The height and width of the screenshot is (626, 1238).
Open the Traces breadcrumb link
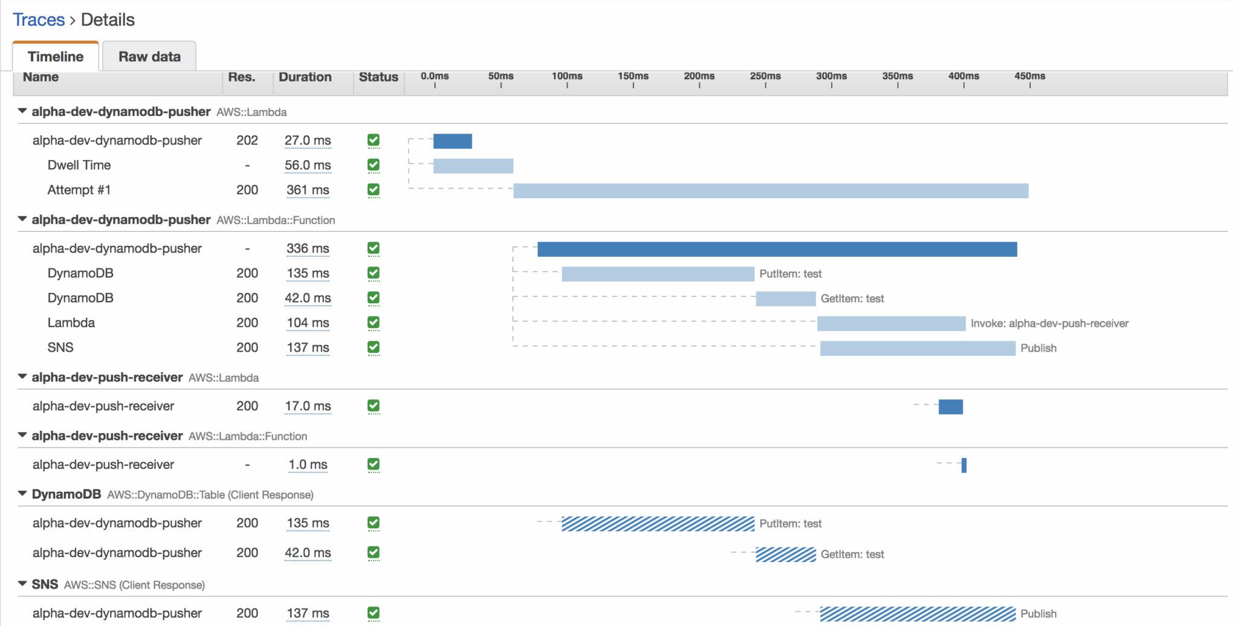click(39, 19)
